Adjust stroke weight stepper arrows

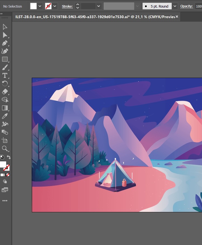(x=78, y=6)
